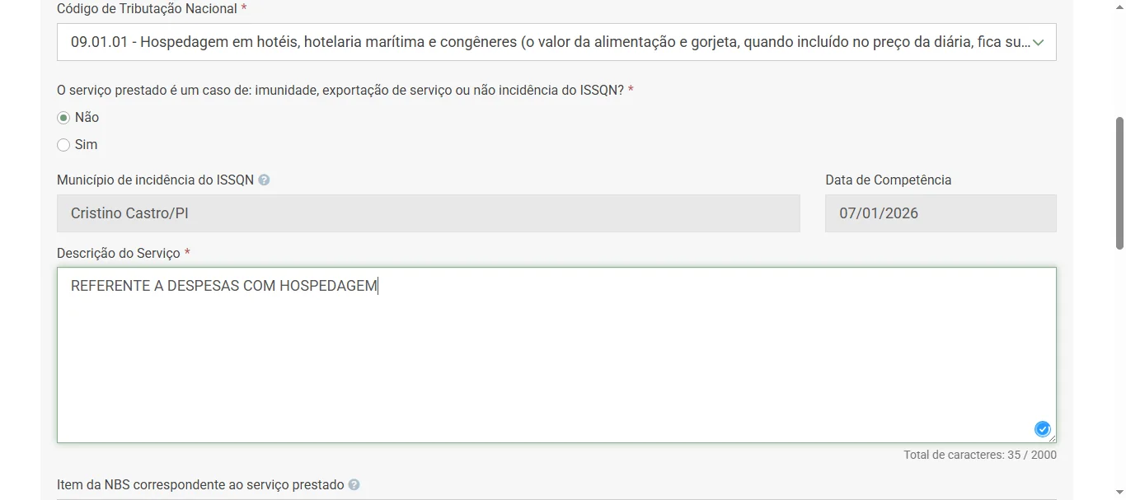Click the Data de Competência field showing 07/01/2026
This screenshot has height=500, width=1126.
[940, 213]
